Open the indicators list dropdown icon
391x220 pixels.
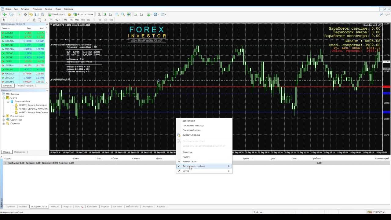[x=149, y=14]
